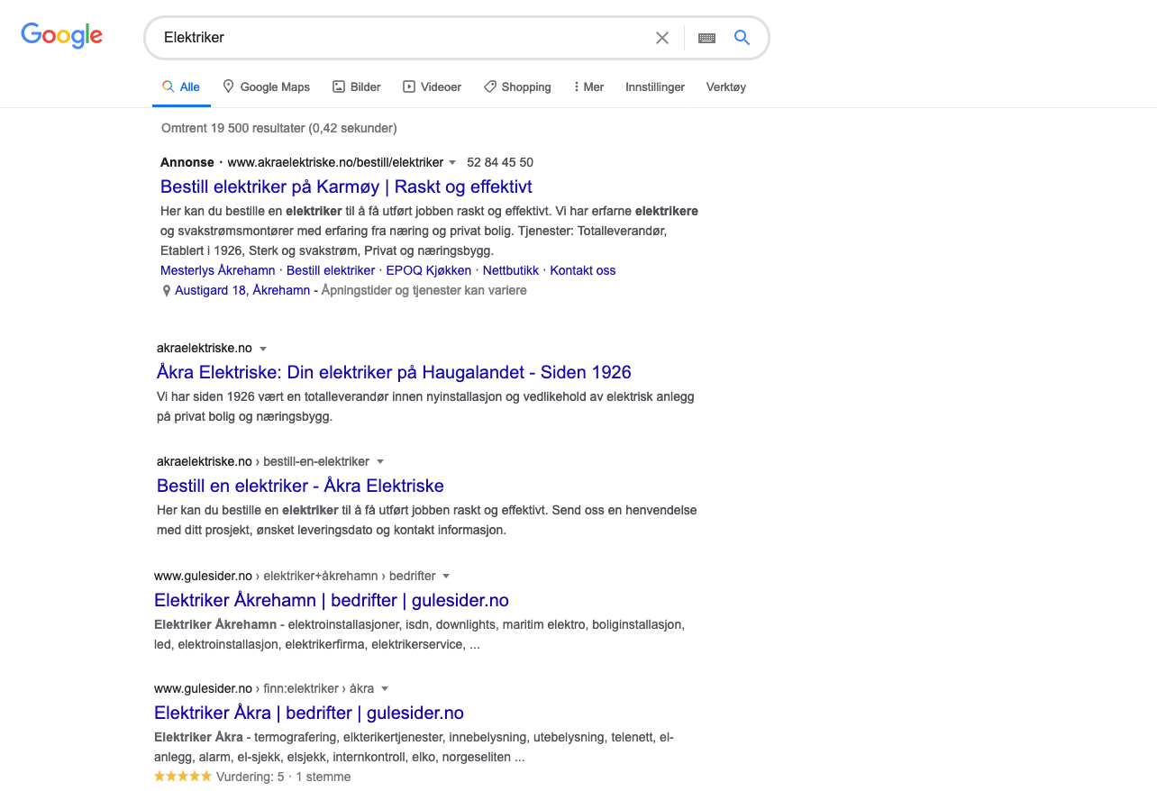Switch to Bilder tab
Image resolution: width=1157 pixels, height=791 pixels.
click(x=357, y=87)
